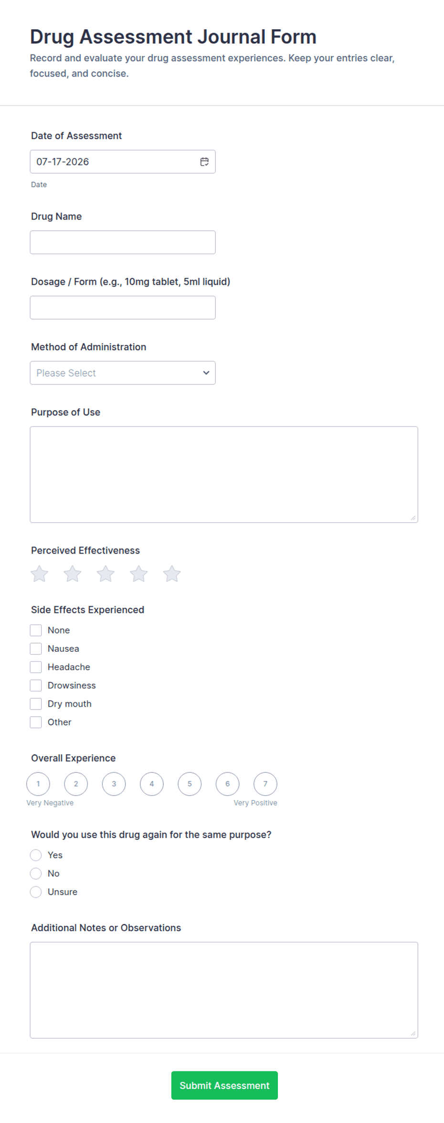The height and width of the screenshot is (1123, 444).
Task: Pick 7 Very Positive overall experience
Action: pyautogui.click(x=265, y=784)
